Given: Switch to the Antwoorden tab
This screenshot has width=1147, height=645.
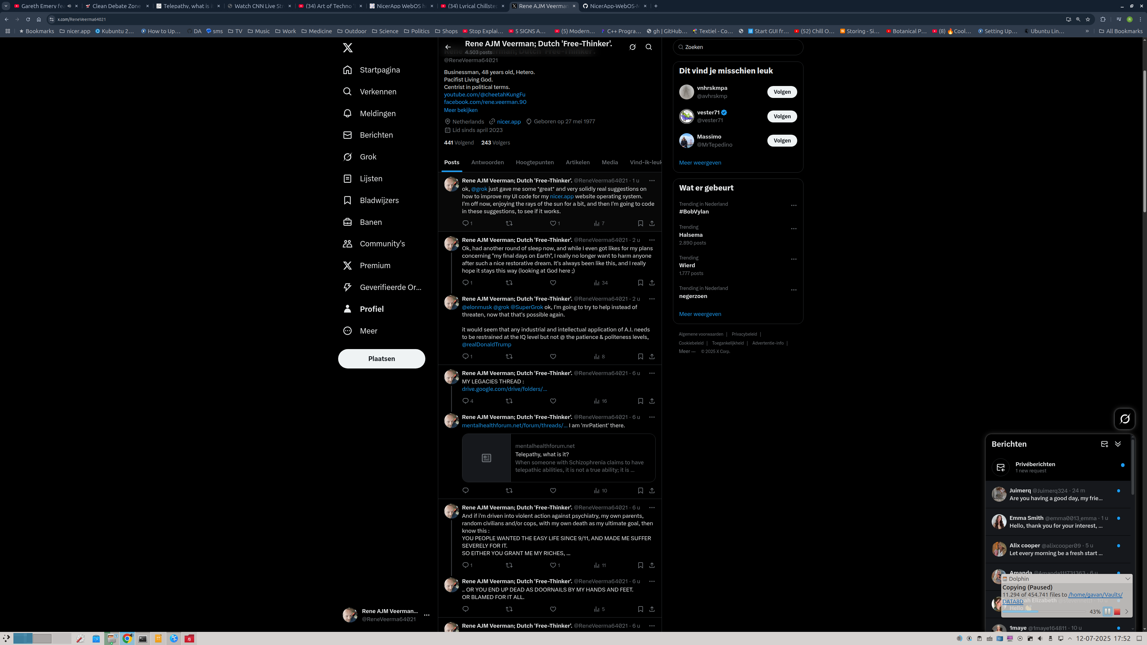Looking at the screenshot, I should (487, 162).
